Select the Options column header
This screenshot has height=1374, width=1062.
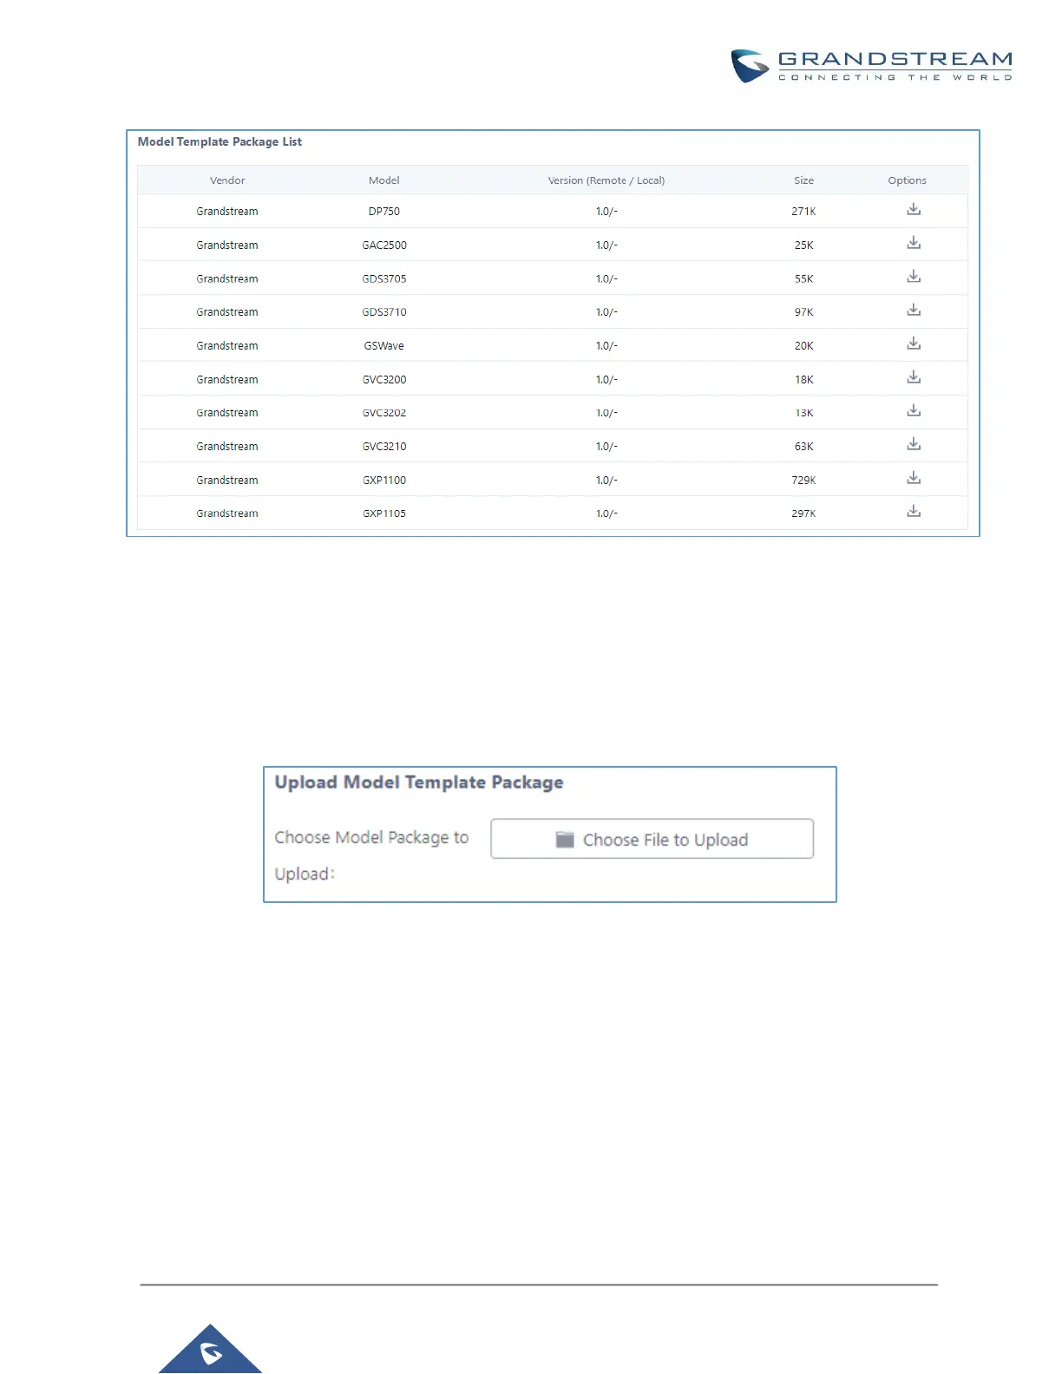coord(908,180)
